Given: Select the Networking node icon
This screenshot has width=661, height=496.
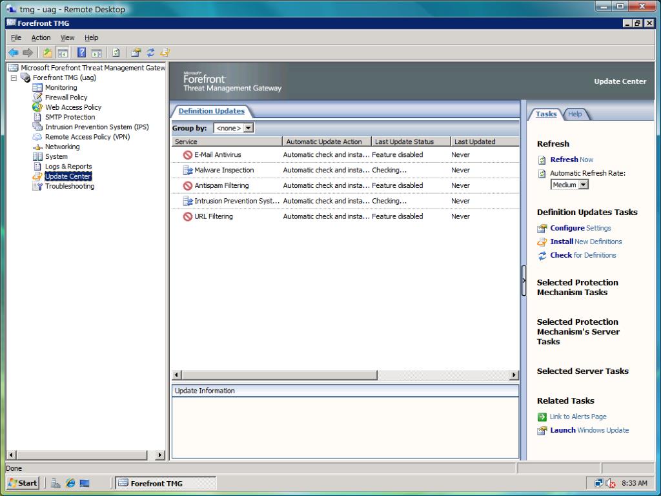Looking at the screenshot, I should pyautogui.click(x=37, y=147).
